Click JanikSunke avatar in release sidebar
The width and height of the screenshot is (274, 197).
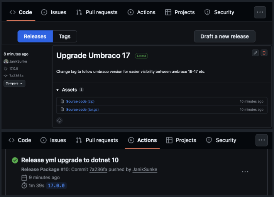tap(6, 62)
